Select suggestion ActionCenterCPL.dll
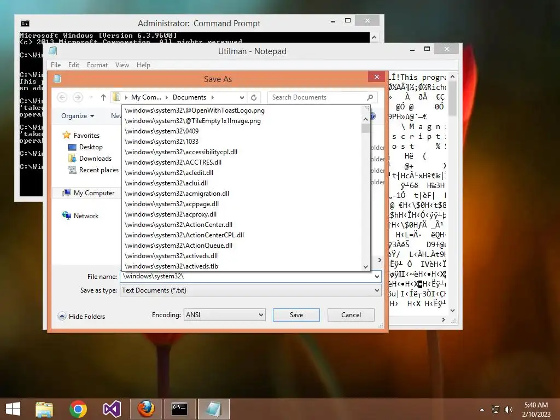The height and width of the screenshot is (420, 560). coord(242,235)
